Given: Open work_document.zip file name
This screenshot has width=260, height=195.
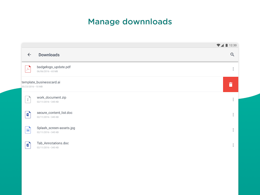Looking at the screenshot, I should coord(52,97).
